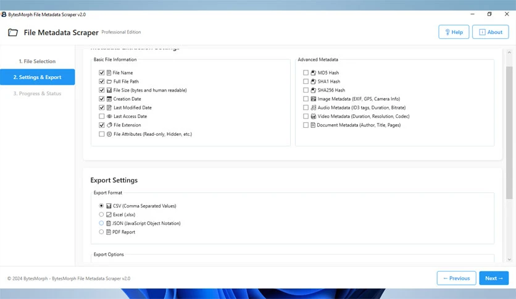This screenshot has height=299, width=516.
Task: Check the File Attributes checkbox
Action: (x=102, y=134)
